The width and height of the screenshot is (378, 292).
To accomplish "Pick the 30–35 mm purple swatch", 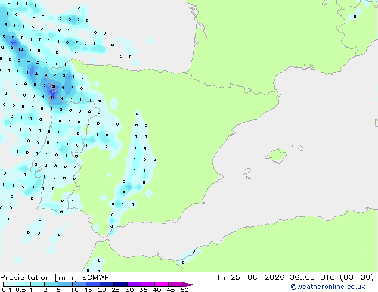I will pyautogui.click(x=134, y=284).
